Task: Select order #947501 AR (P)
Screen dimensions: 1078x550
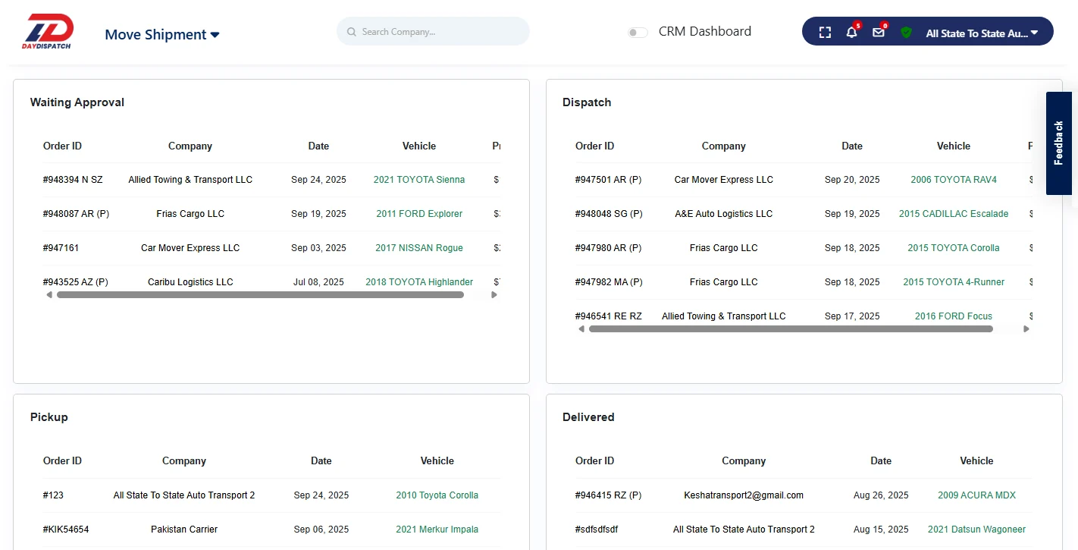Action: point(609,180)
